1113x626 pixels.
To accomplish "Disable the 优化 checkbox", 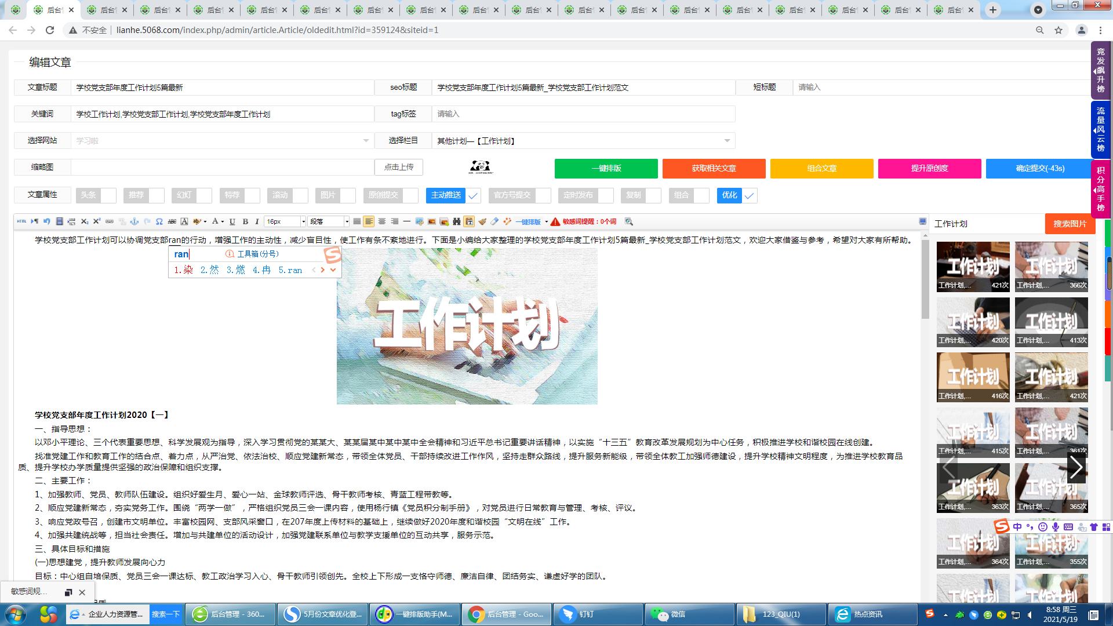I will pos(749,196).
